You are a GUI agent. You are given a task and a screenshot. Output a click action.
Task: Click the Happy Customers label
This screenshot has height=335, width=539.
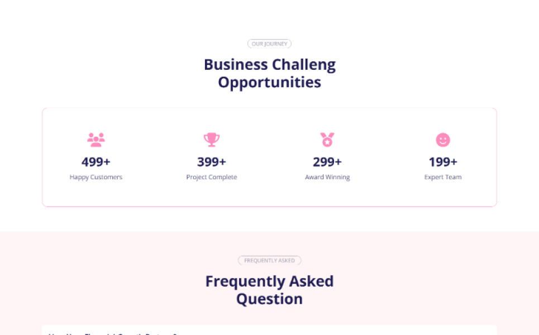[96, 177]
